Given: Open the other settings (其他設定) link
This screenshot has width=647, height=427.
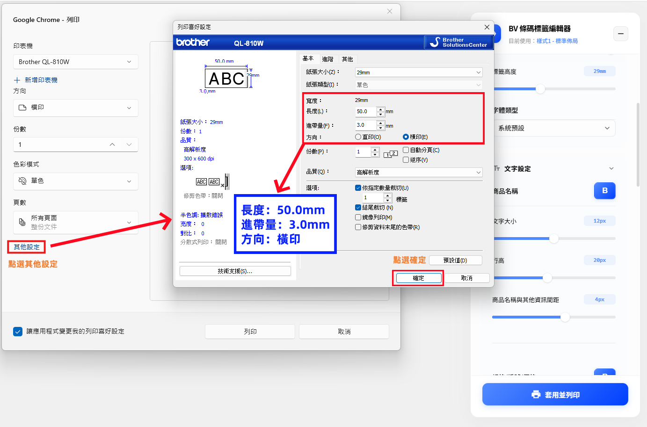Looking at the screenshot, I should [x=27, y=247].
